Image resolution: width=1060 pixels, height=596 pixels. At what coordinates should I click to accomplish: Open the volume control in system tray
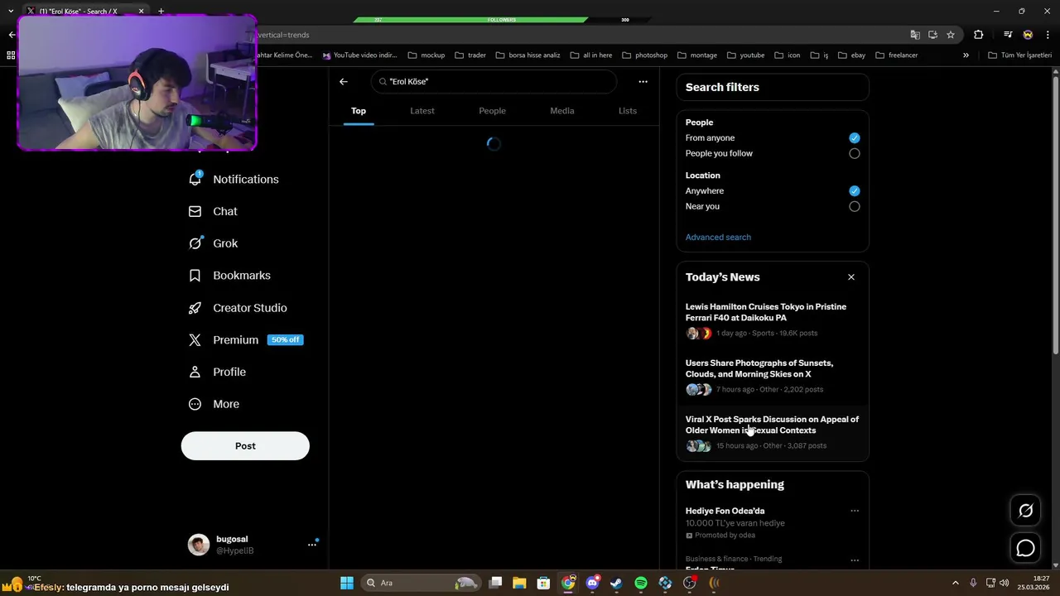tap(1005, 583)
